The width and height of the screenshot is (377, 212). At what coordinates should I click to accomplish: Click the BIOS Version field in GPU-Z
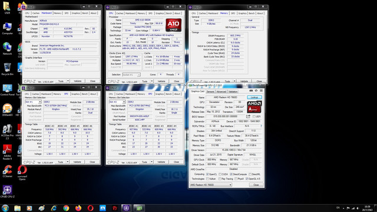(226, 117)
